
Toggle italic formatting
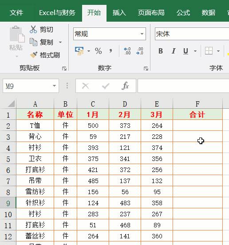click(174, 51)
